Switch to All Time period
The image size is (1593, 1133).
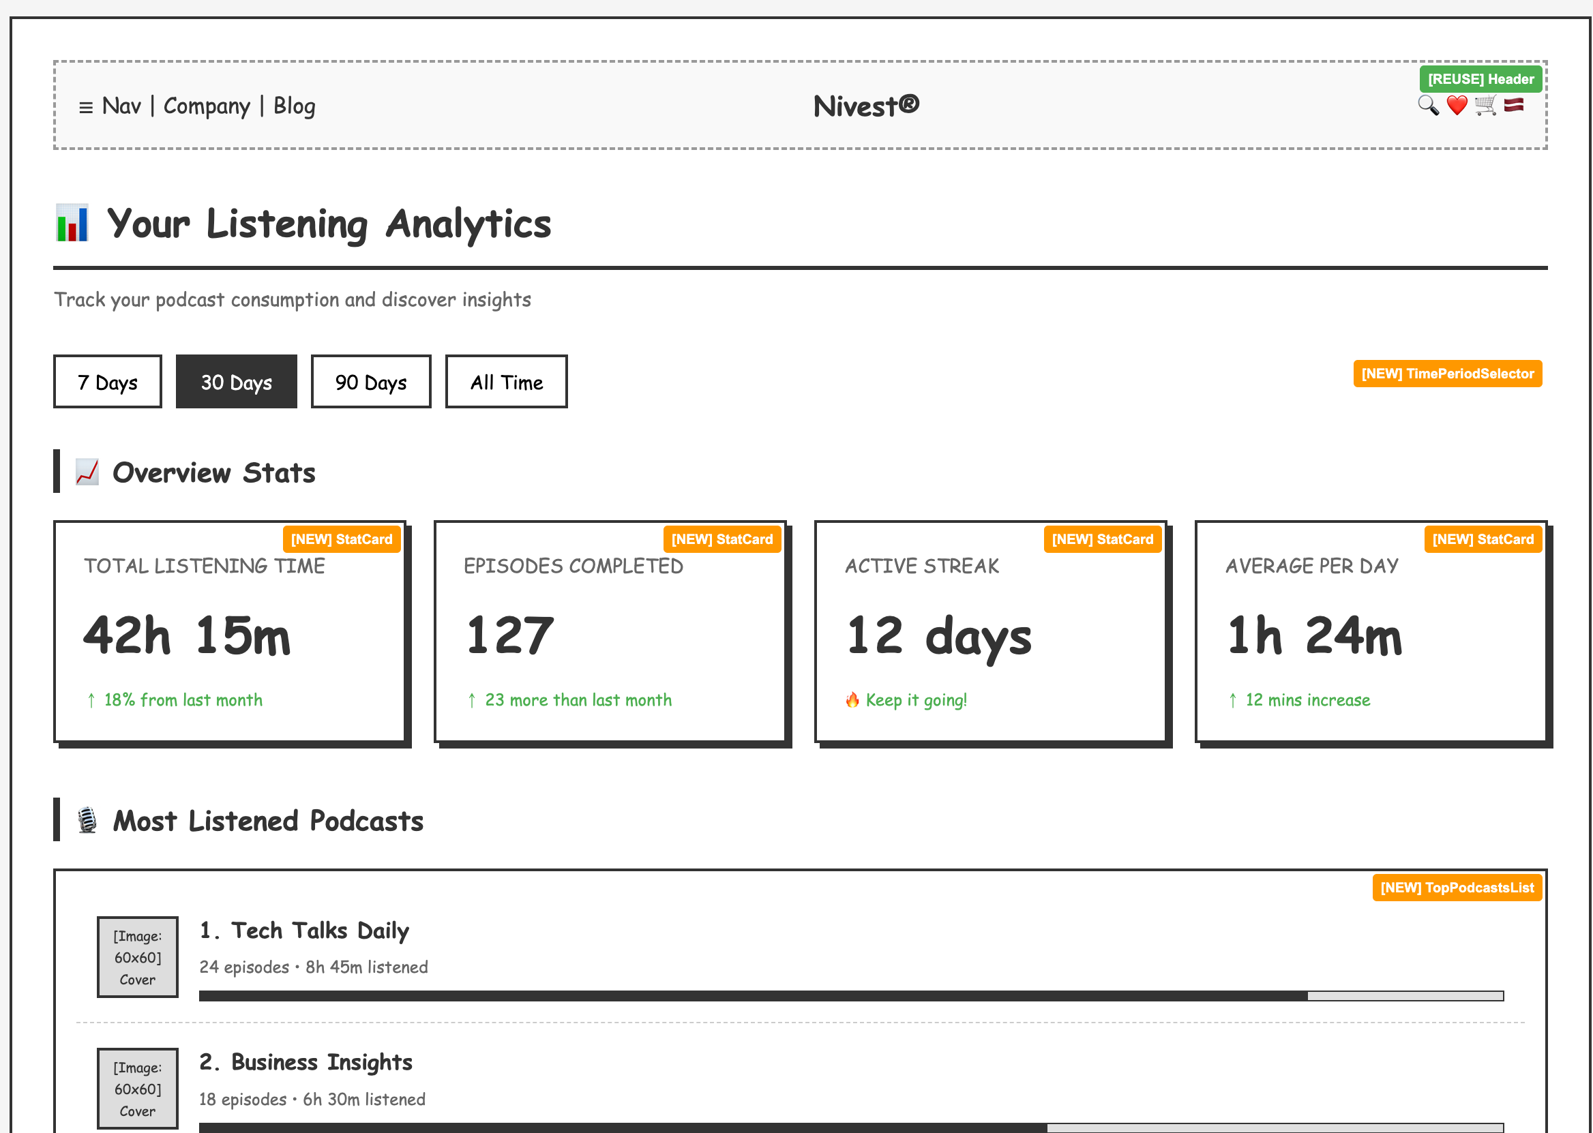pyautogui.click(x=506, y=382)
